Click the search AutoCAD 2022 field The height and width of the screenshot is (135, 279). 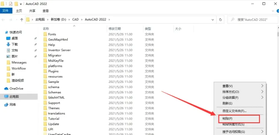pyautogui.click(x=252, y=19)
